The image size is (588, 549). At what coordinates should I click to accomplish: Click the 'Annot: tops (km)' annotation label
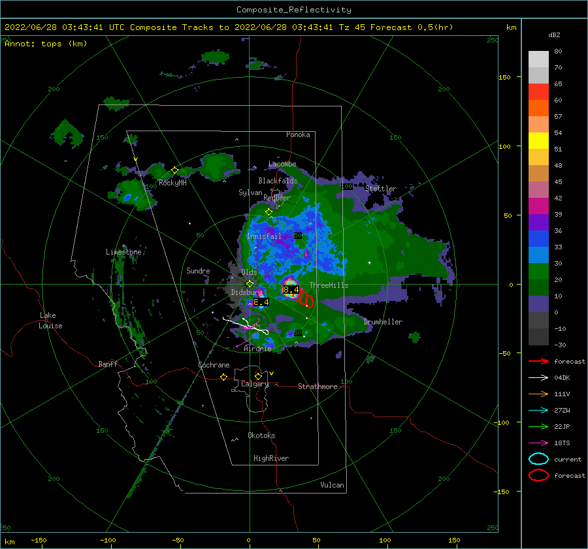[x=46, y=44]
